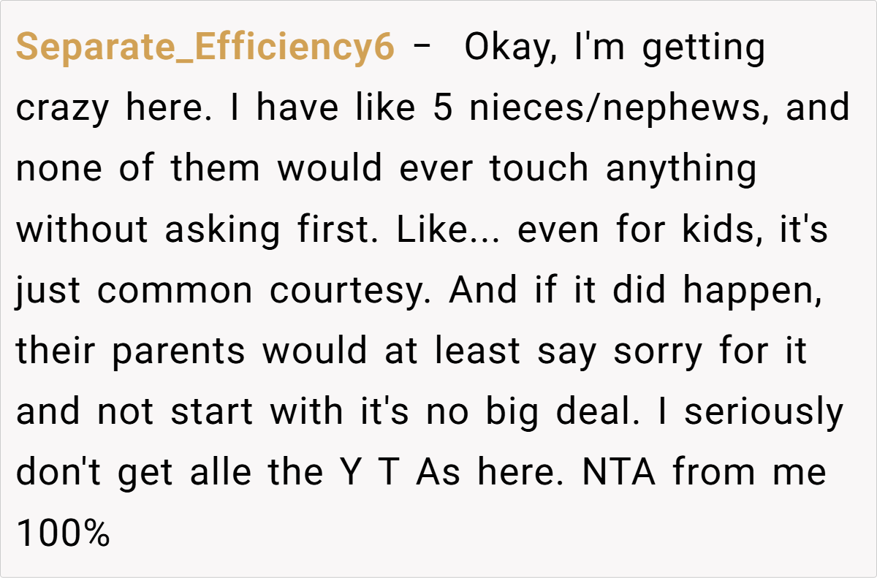877x578 pixels.
Task: Click the "100%" text ending the comment
Action: coord(63,533)
